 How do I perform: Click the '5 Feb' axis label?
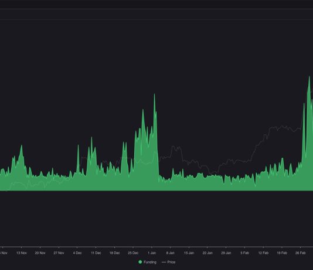coord(245,253)
